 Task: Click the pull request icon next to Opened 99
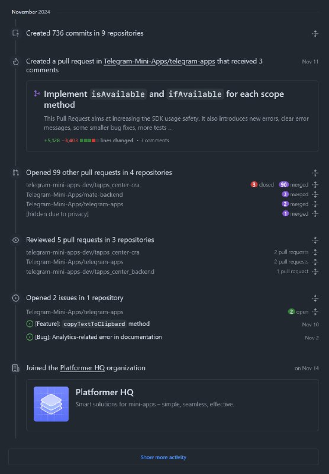tap(16, 172)
